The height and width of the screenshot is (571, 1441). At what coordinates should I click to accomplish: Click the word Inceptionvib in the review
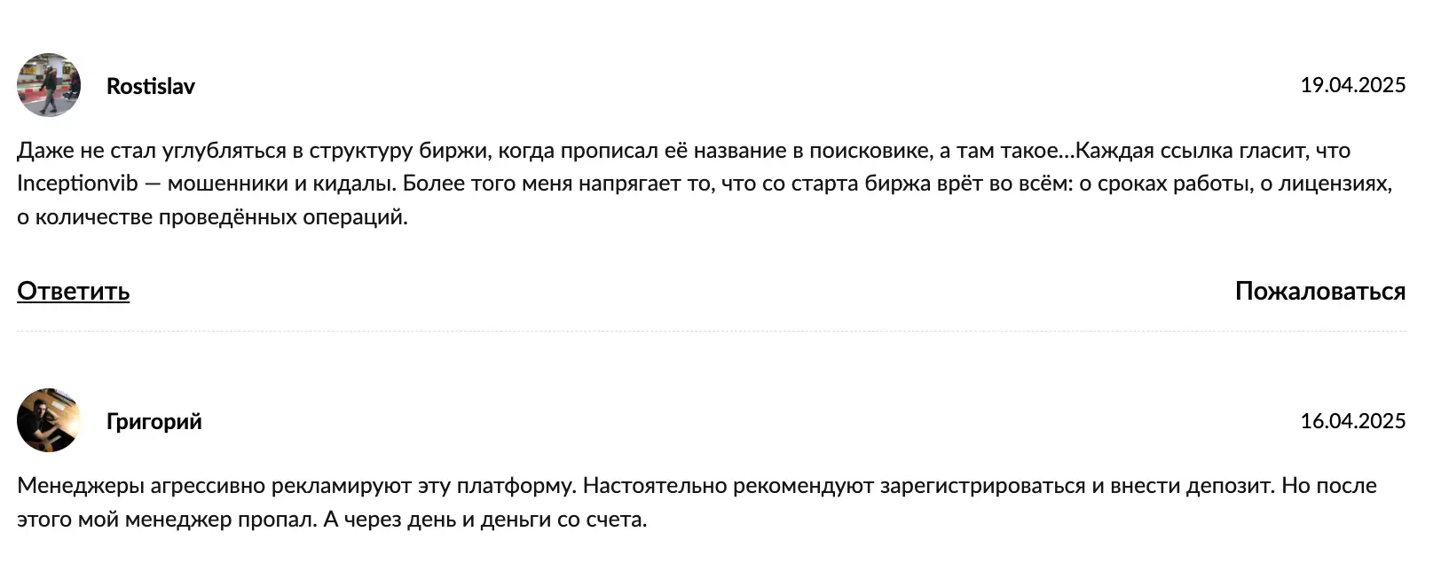point(78,184)
